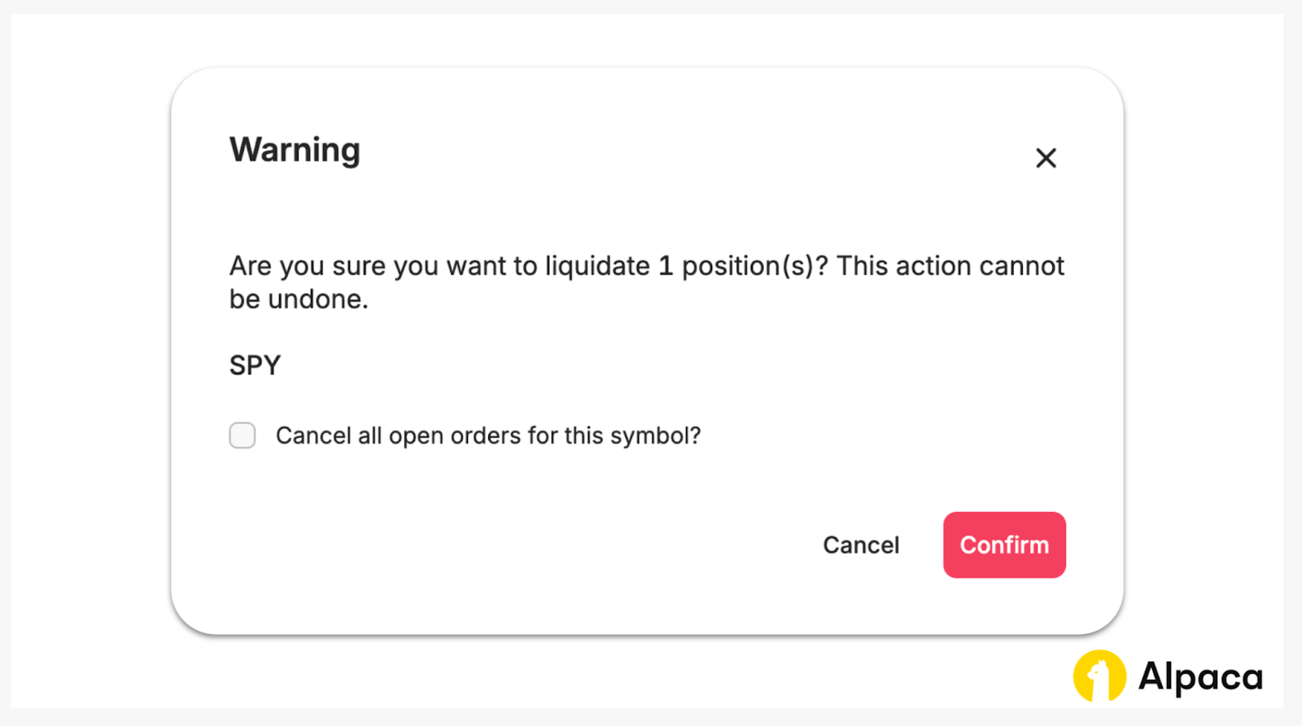Viewport: 1302px width, 726px height.
Task: Abort the liquidation using Cancel
Action: coord(861,545)
